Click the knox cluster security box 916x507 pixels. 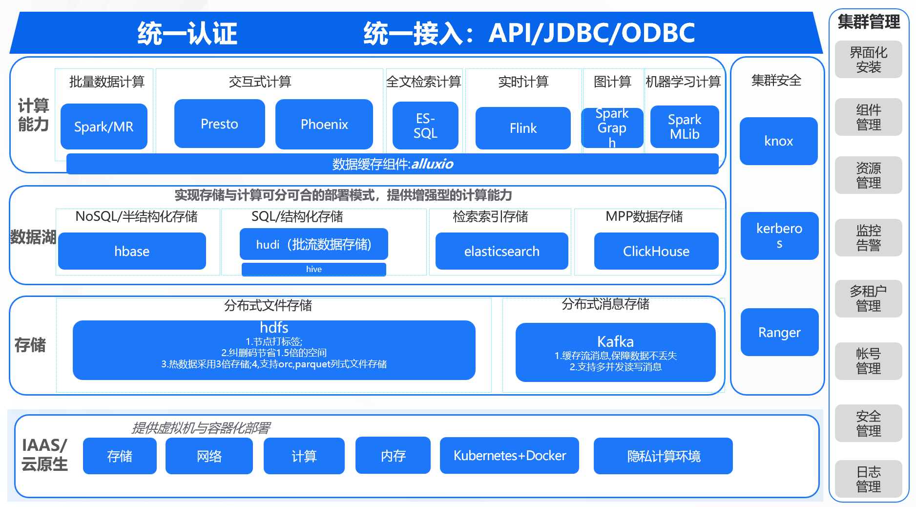[778, 141]
